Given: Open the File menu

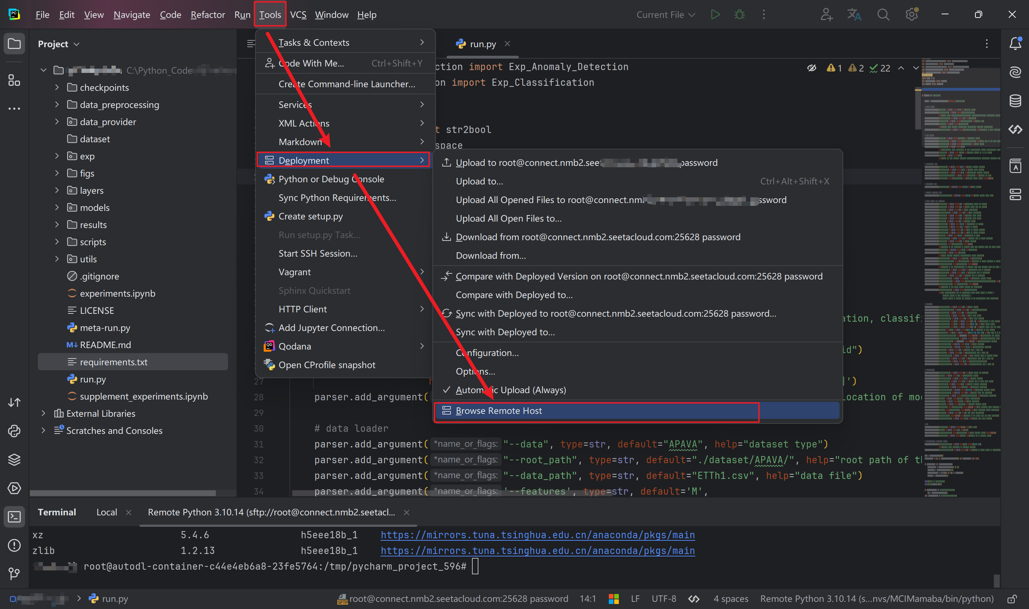Looking at the screenshot, I should (42, 15).
